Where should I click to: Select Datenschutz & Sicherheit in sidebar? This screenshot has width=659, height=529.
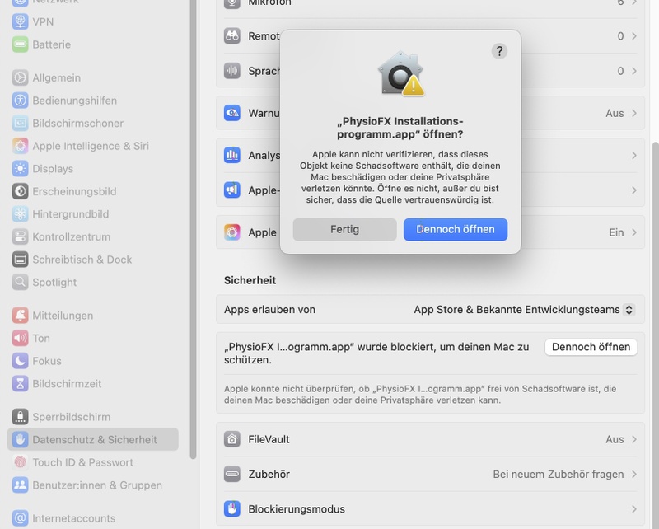click(93, 439)
